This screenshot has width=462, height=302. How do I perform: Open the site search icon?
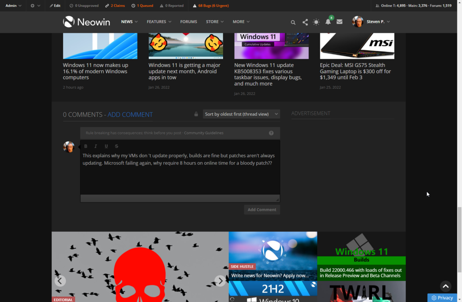[293, 22]
